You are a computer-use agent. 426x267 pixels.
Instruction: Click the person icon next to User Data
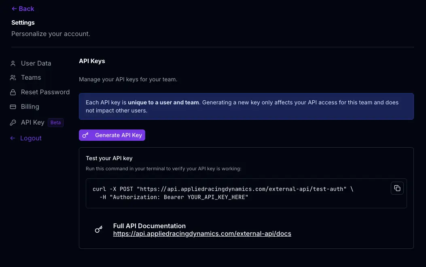(x=13, y=64)
